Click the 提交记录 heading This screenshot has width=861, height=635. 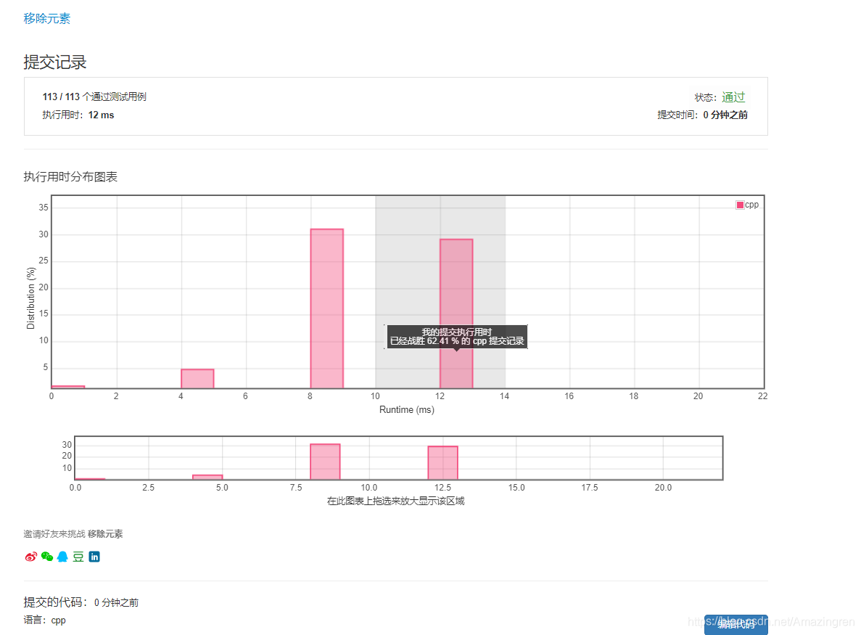pos(55,62)
